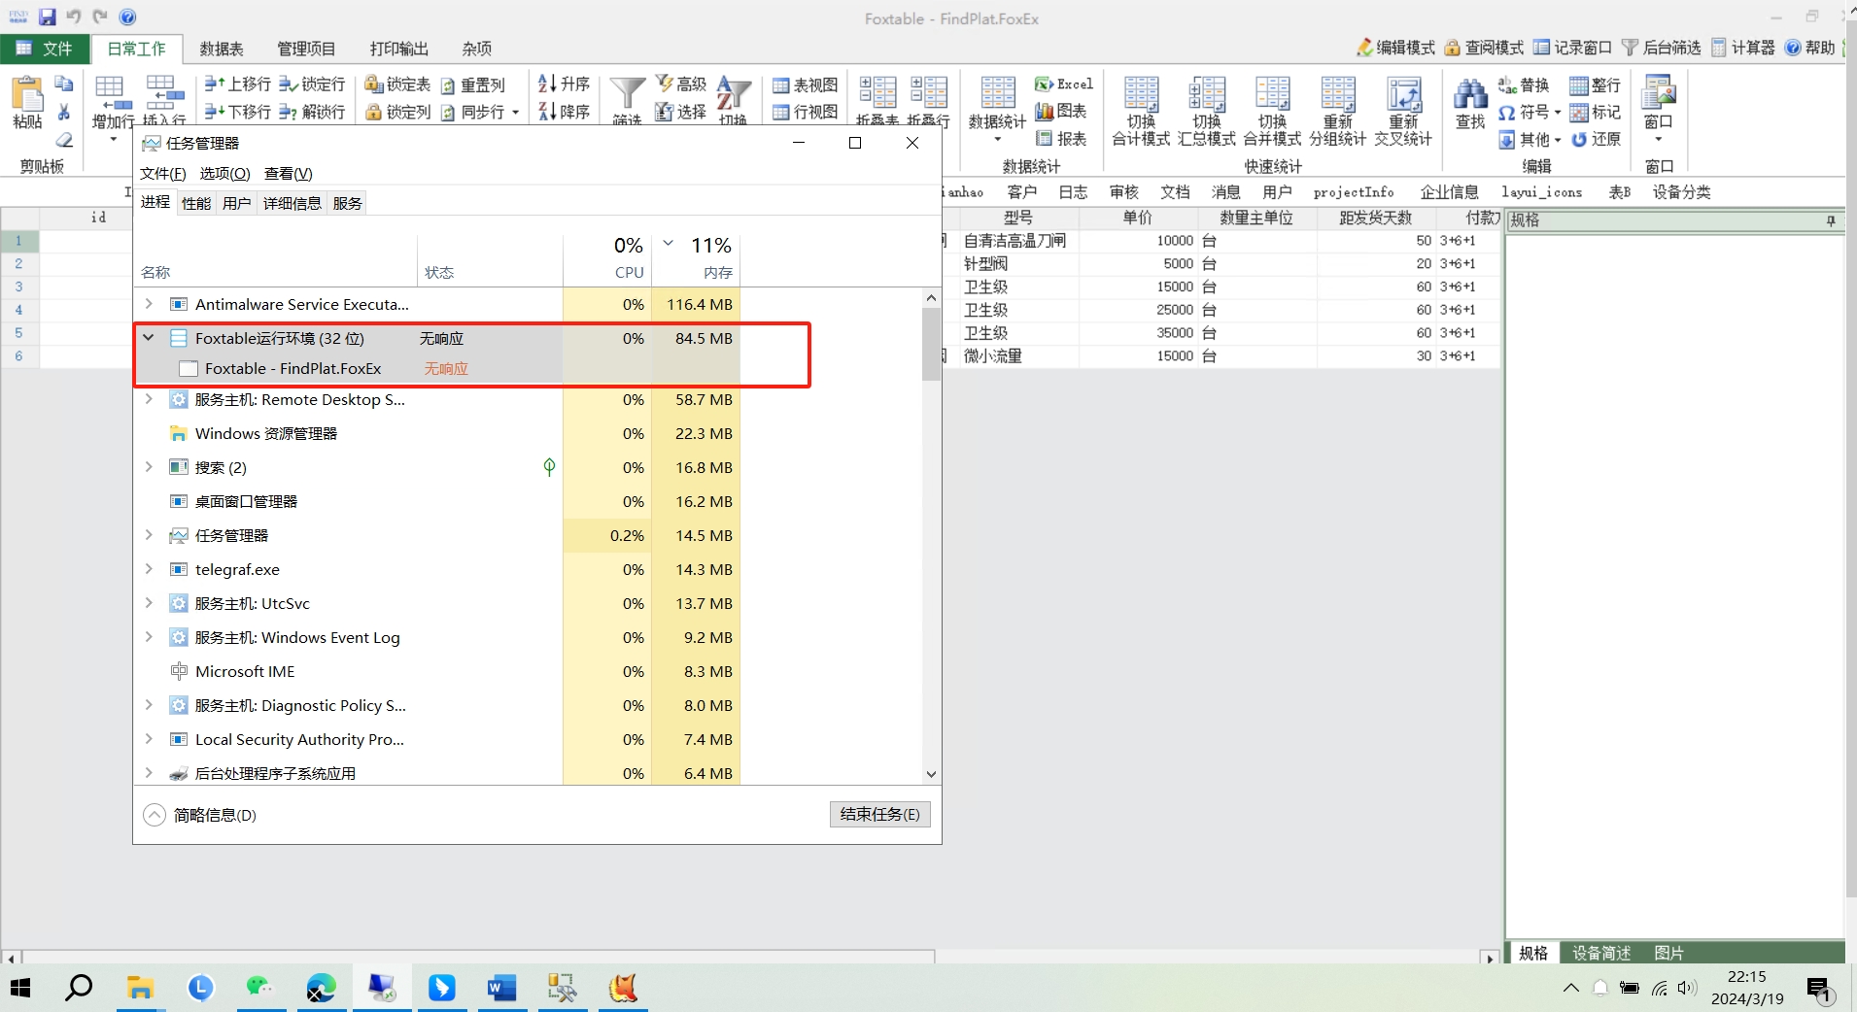Viewport: 1857px width, 1012px height.
Task: Open the Word icon in taskbar
Action: (x=501, y=989)
